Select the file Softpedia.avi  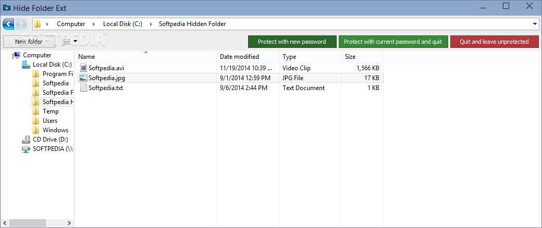point(106,68)
